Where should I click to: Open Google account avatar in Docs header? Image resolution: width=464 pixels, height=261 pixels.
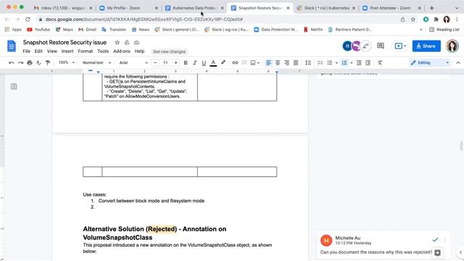tap(452, 46)
